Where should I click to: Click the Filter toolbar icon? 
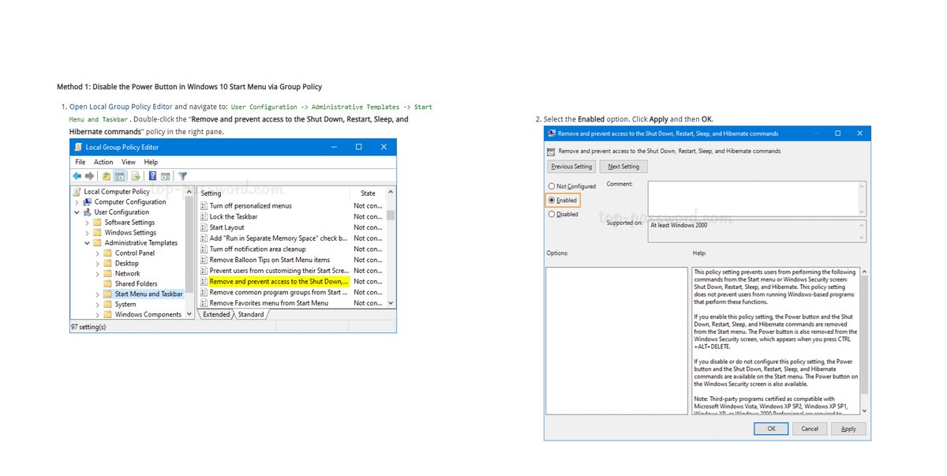[182, 176]
